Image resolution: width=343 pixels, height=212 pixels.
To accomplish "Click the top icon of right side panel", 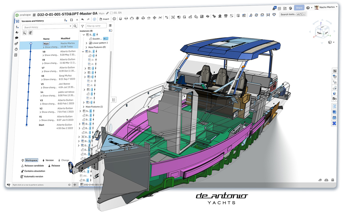I will click(x=334, y=71).
